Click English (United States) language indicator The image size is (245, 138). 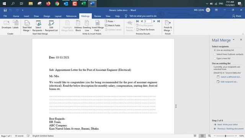(x=43, y=136)
